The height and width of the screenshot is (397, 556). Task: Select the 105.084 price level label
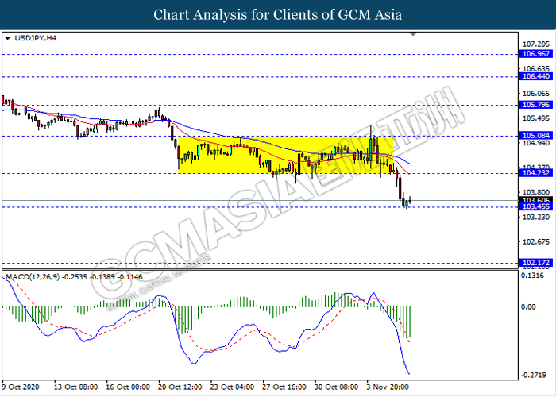coord(536,136)
